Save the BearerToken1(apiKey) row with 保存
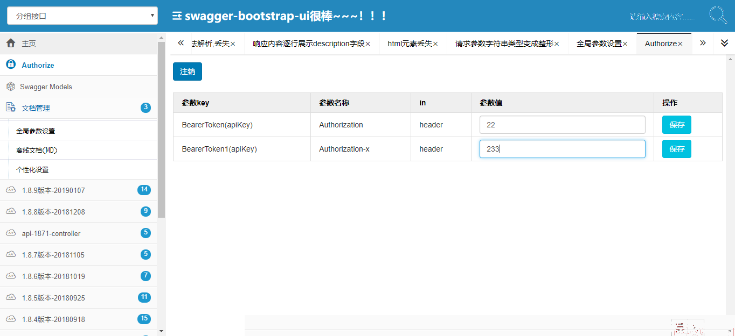Image resolution: width=735 pixels, height=336 pixels. click(677, 149)
